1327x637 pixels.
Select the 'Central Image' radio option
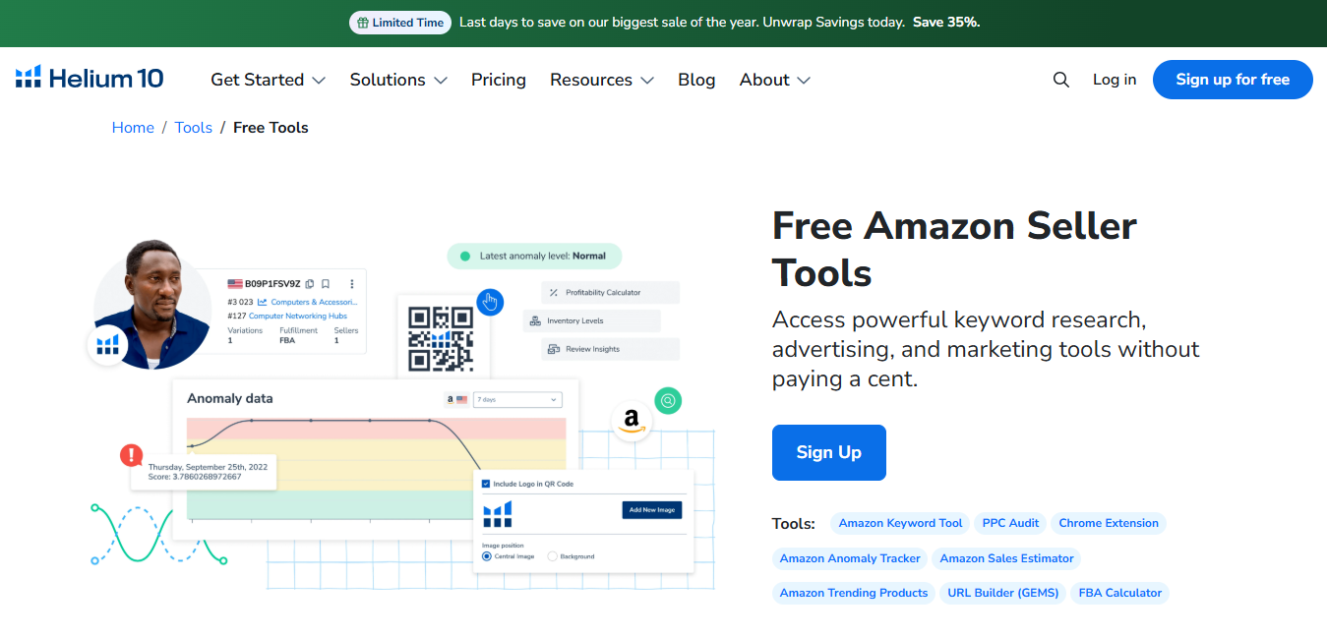486,556
